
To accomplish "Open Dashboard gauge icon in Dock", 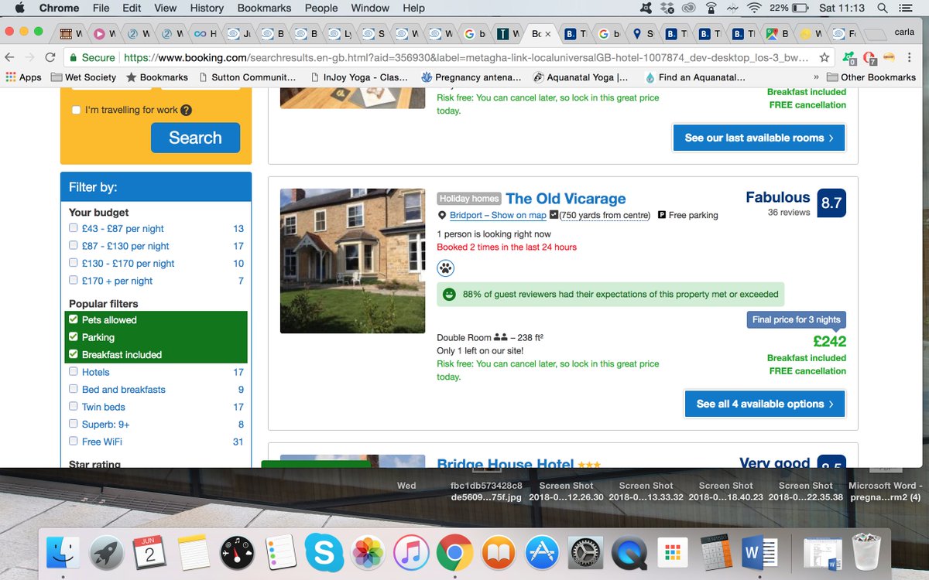I will (237, 554).
